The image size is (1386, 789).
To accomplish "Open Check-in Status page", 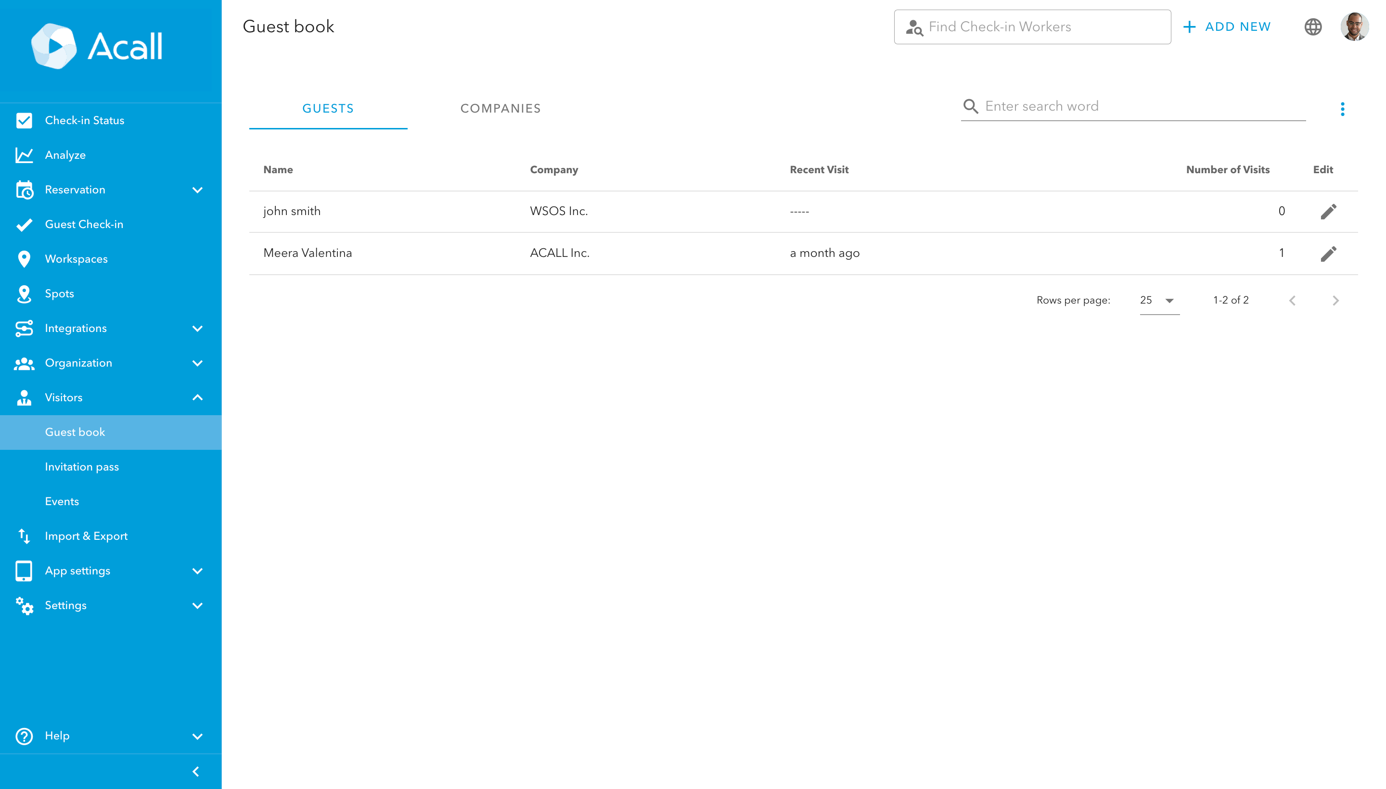I will pyautogui.click(x=111, y=120).
